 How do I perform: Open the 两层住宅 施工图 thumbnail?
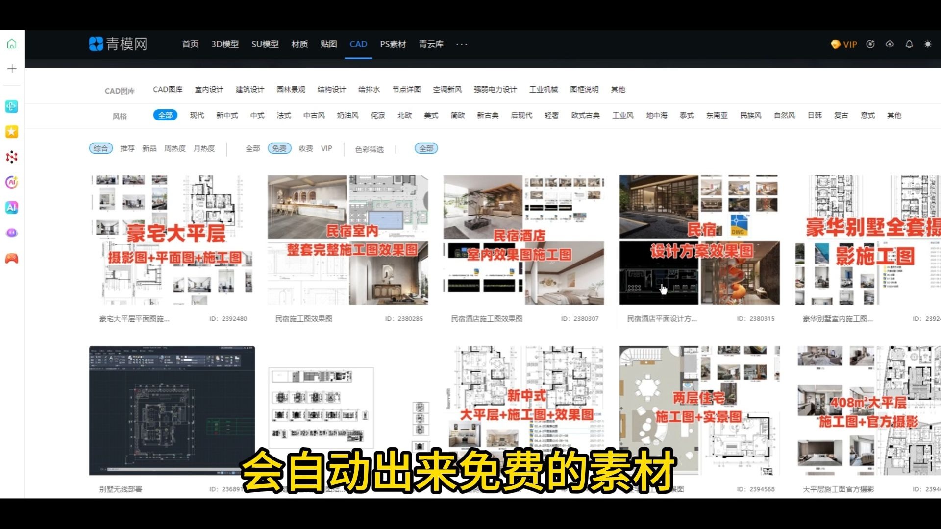click(700, 410)
